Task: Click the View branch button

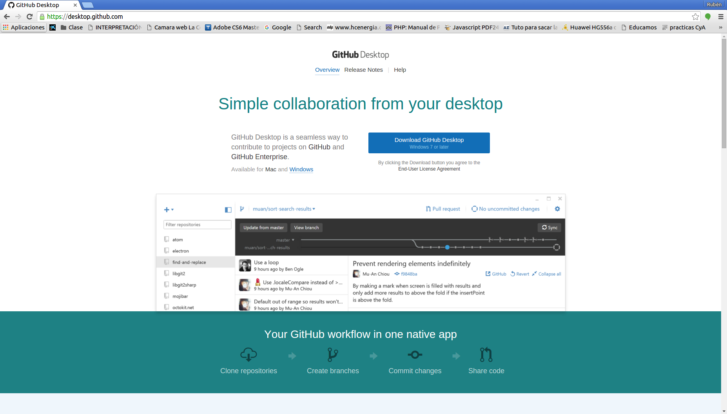Action: [x=306, y=228]
